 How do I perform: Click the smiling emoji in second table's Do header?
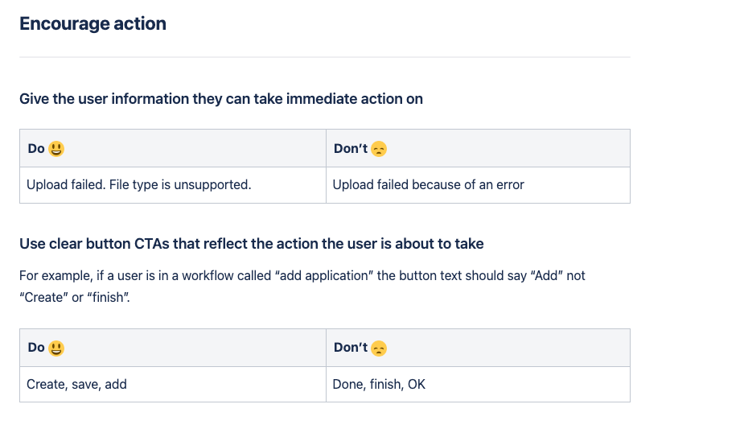(56, 348)
